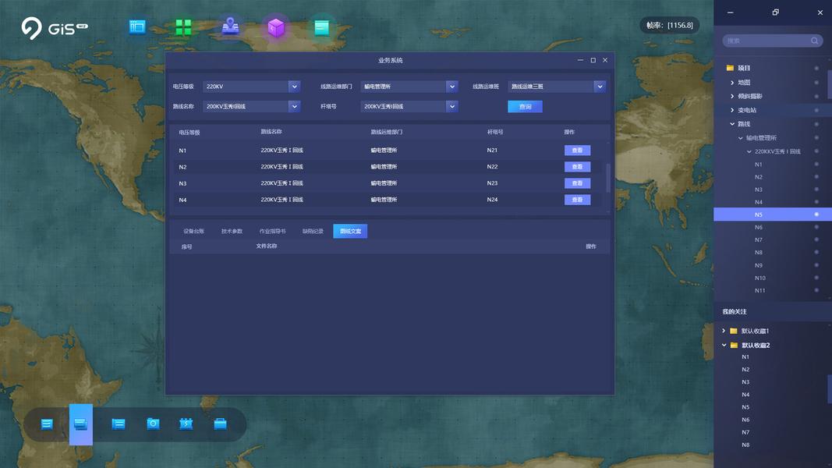Toggle visibility dot for 输电管理所 tree node
The height and width of the screenshot is (468, 832).
pyautogui.click(x=816, y=138)
